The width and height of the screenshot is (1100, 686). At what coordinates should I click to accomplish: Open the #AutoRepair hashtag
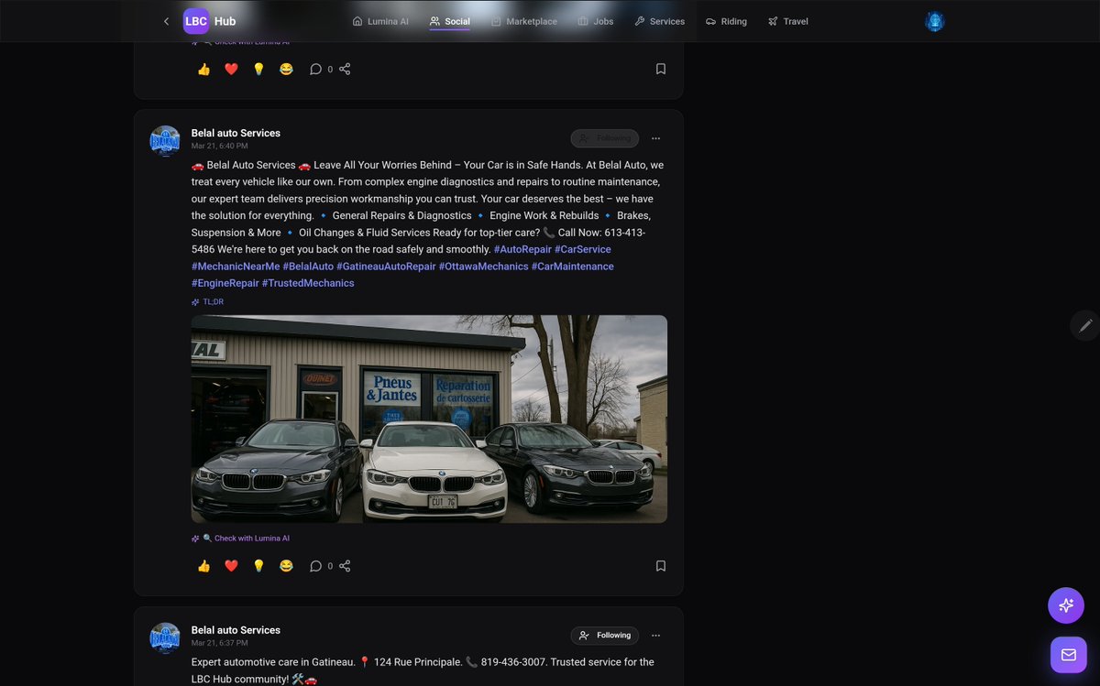[522, 249]
